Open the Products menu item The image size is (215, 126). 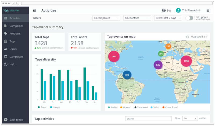pyautogui.click(x=15, y=34)
